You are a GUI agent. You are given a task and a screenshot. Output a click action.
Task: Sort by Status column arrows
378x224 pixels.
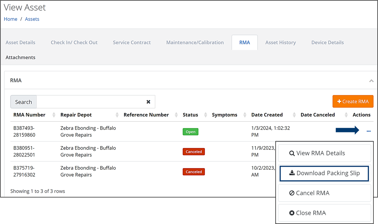205,115
